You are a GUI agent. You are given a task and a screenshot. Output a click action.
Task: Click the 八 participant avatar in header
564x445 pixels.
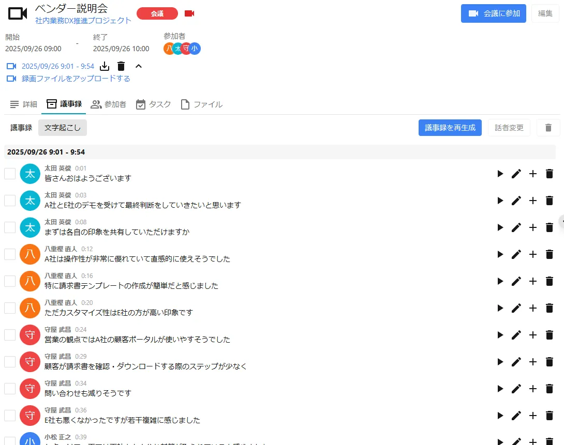(x=168, y=49)
